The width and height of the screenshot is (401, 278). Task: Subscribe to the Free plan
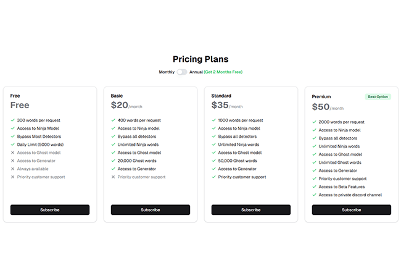(x=50, y=210)
